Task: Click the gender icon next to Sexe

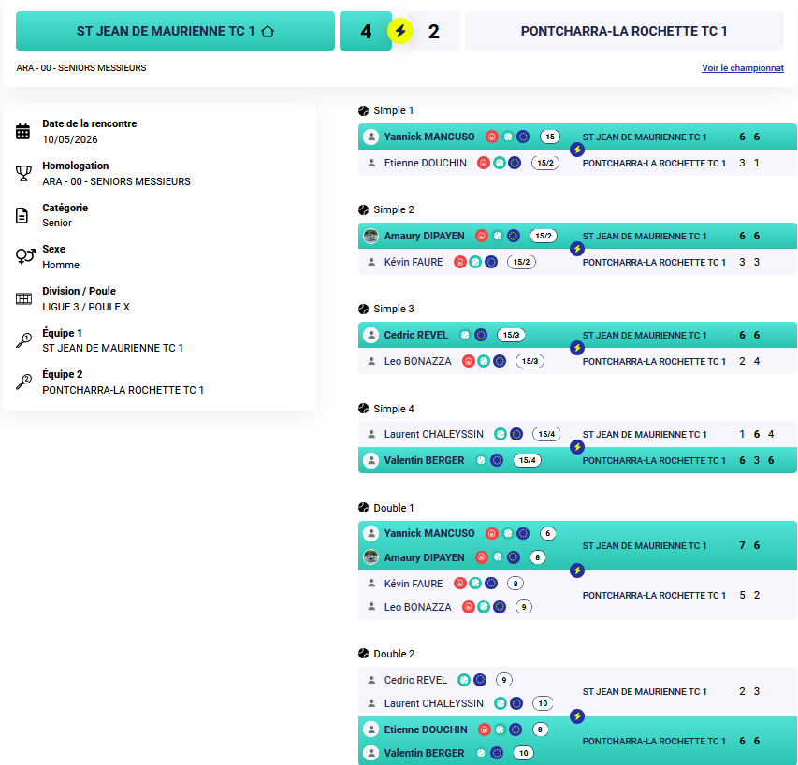Action: click(25, 256)
